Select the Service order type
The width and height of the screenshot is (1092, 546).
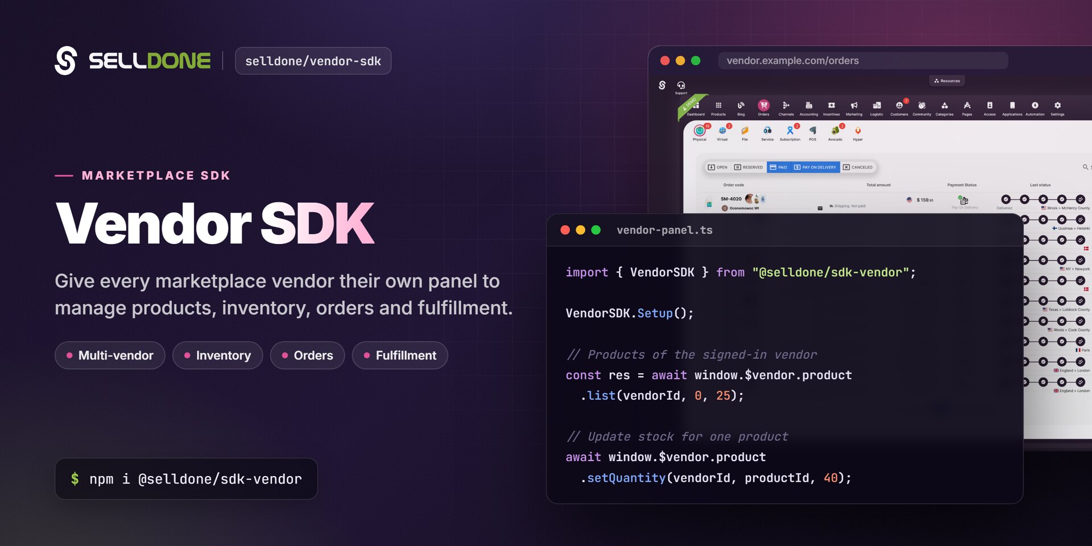pyautogui.click(x=767, y=133)
